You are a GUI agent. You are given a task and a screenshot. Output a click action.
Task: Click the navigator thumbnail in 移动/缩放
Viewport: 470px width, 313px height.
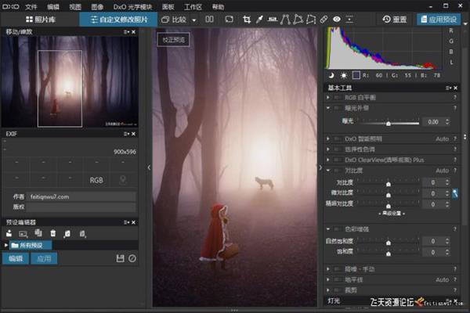69,82
